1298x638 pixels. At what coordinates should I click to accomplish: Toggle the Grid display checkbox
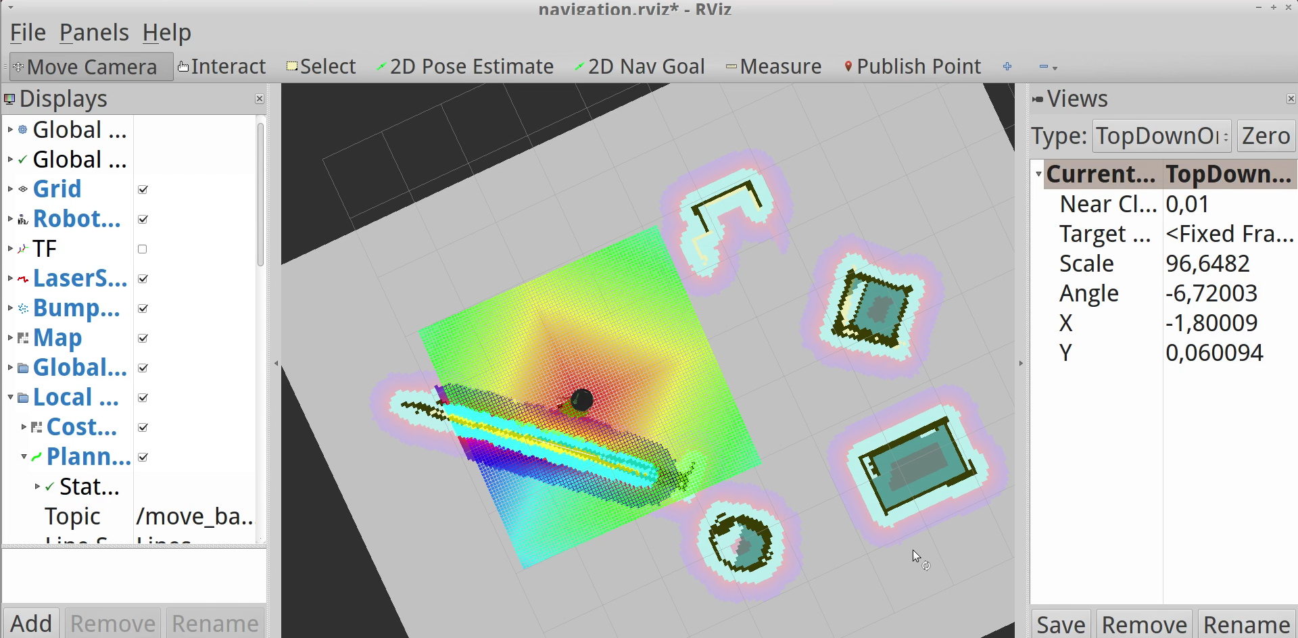tap(143, 190)
